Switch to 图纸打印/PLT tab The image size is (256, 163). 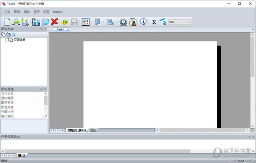[x=77, y=130]
